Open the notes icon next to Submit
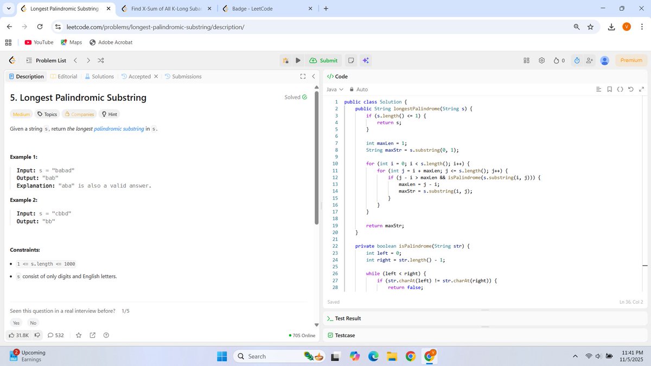The height and width of the screenshot is (366, 651). pyautogui.click(x=351, y=60)
